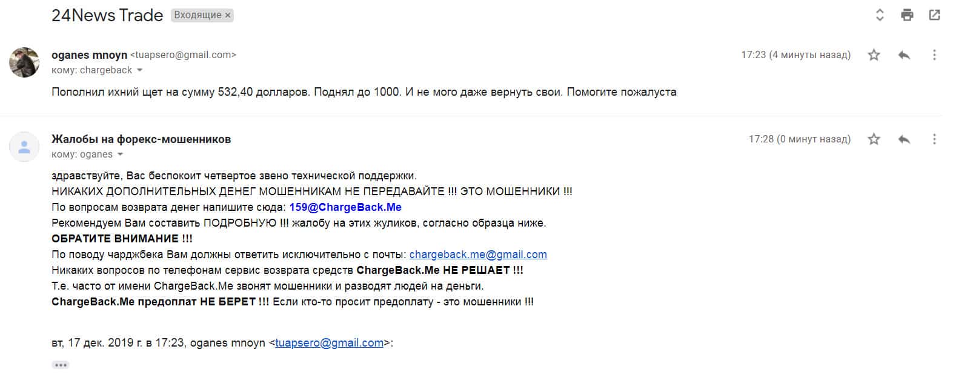The height and width of the screenshot is (389, 953).
Task: Star the message from oganes mnoyn
Action: (874, 55)
